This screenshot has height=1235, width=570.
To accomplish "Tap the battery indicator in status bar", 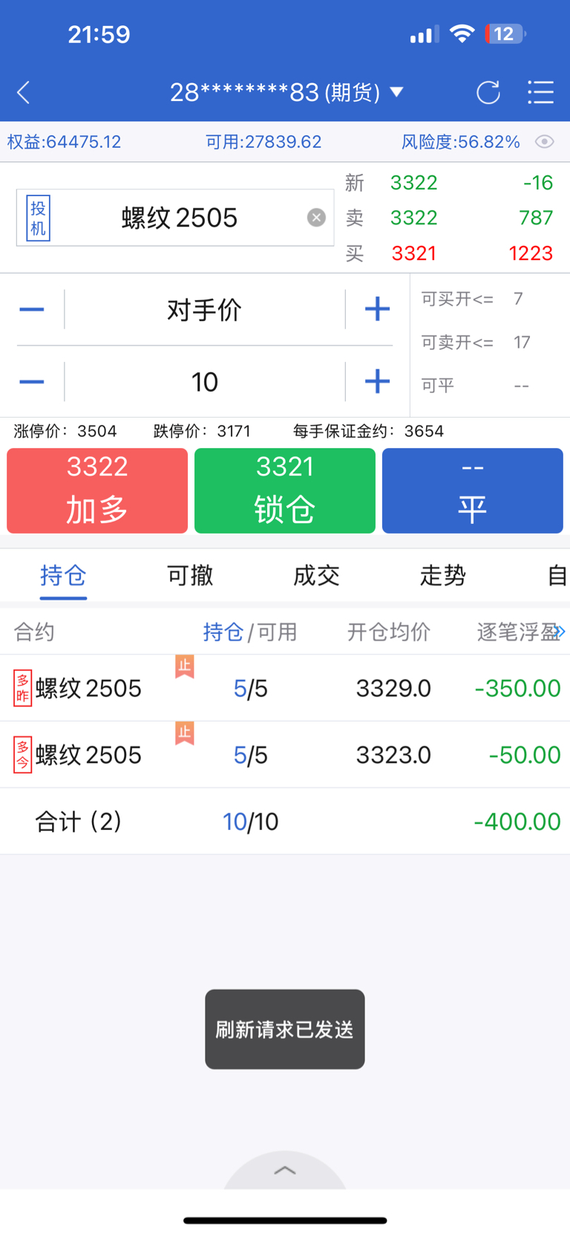I will tap(505, 34).
